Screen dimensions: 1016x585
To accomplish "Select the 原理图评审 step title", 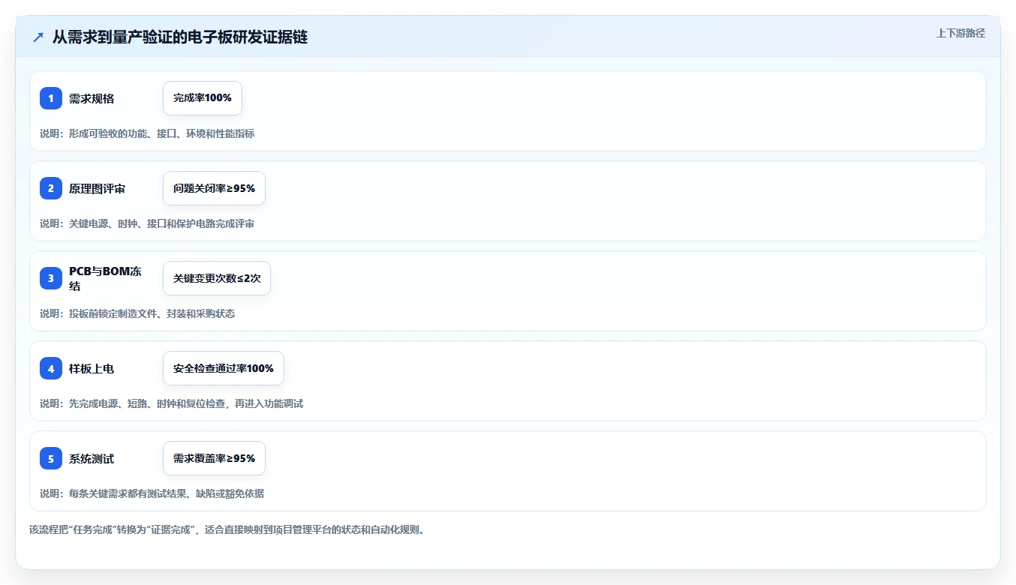I will pos(98,188).
